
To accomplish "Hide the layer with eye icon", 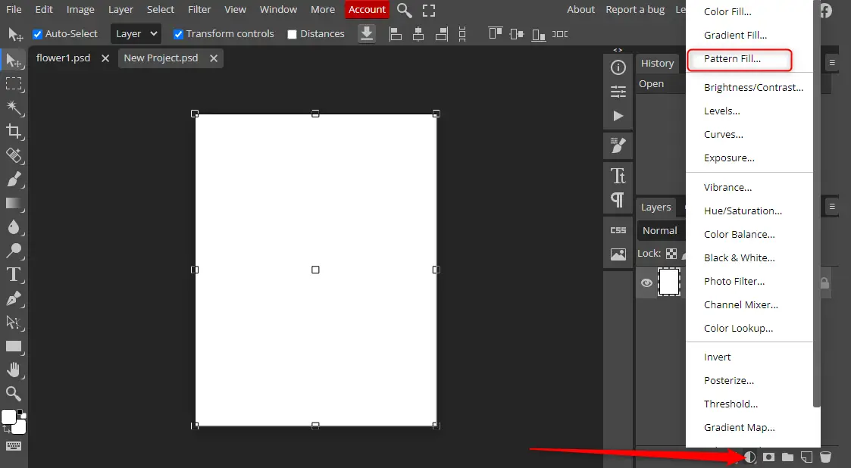I will tap(646, 282).
